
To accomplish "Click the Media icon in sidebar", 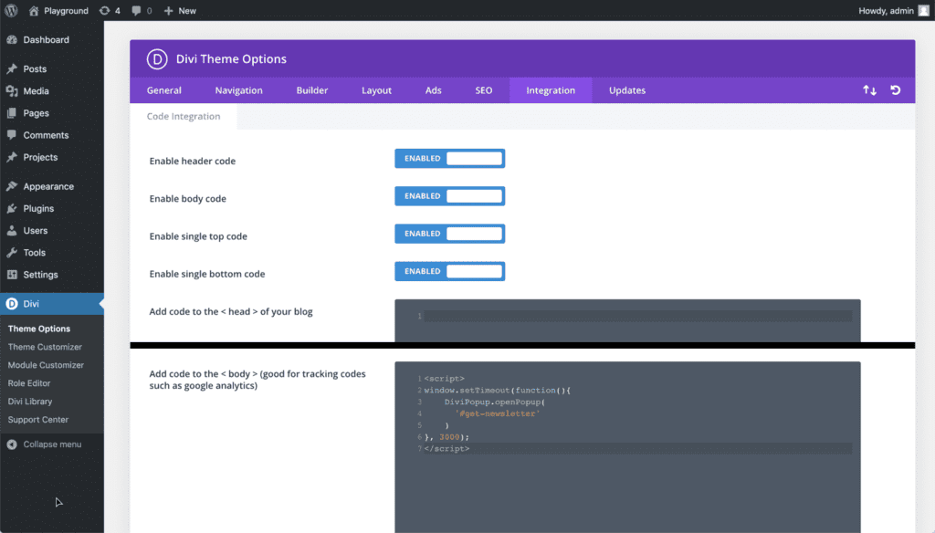I will click(x=12, y=91).
